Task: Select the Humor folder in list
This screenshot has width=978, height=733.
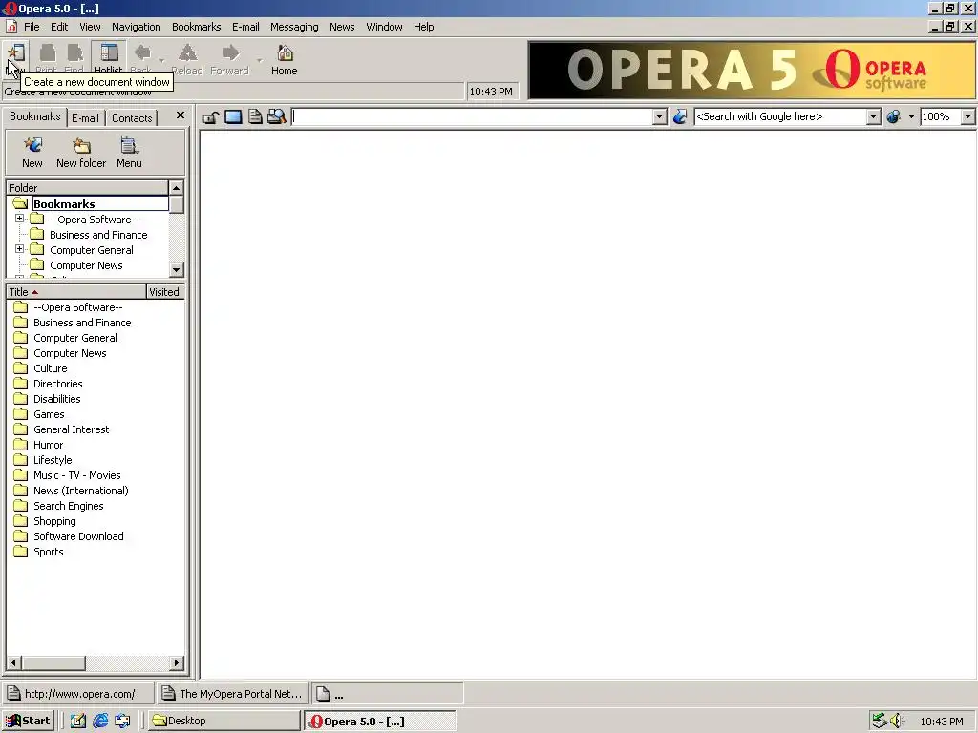Action: point(48,445)
